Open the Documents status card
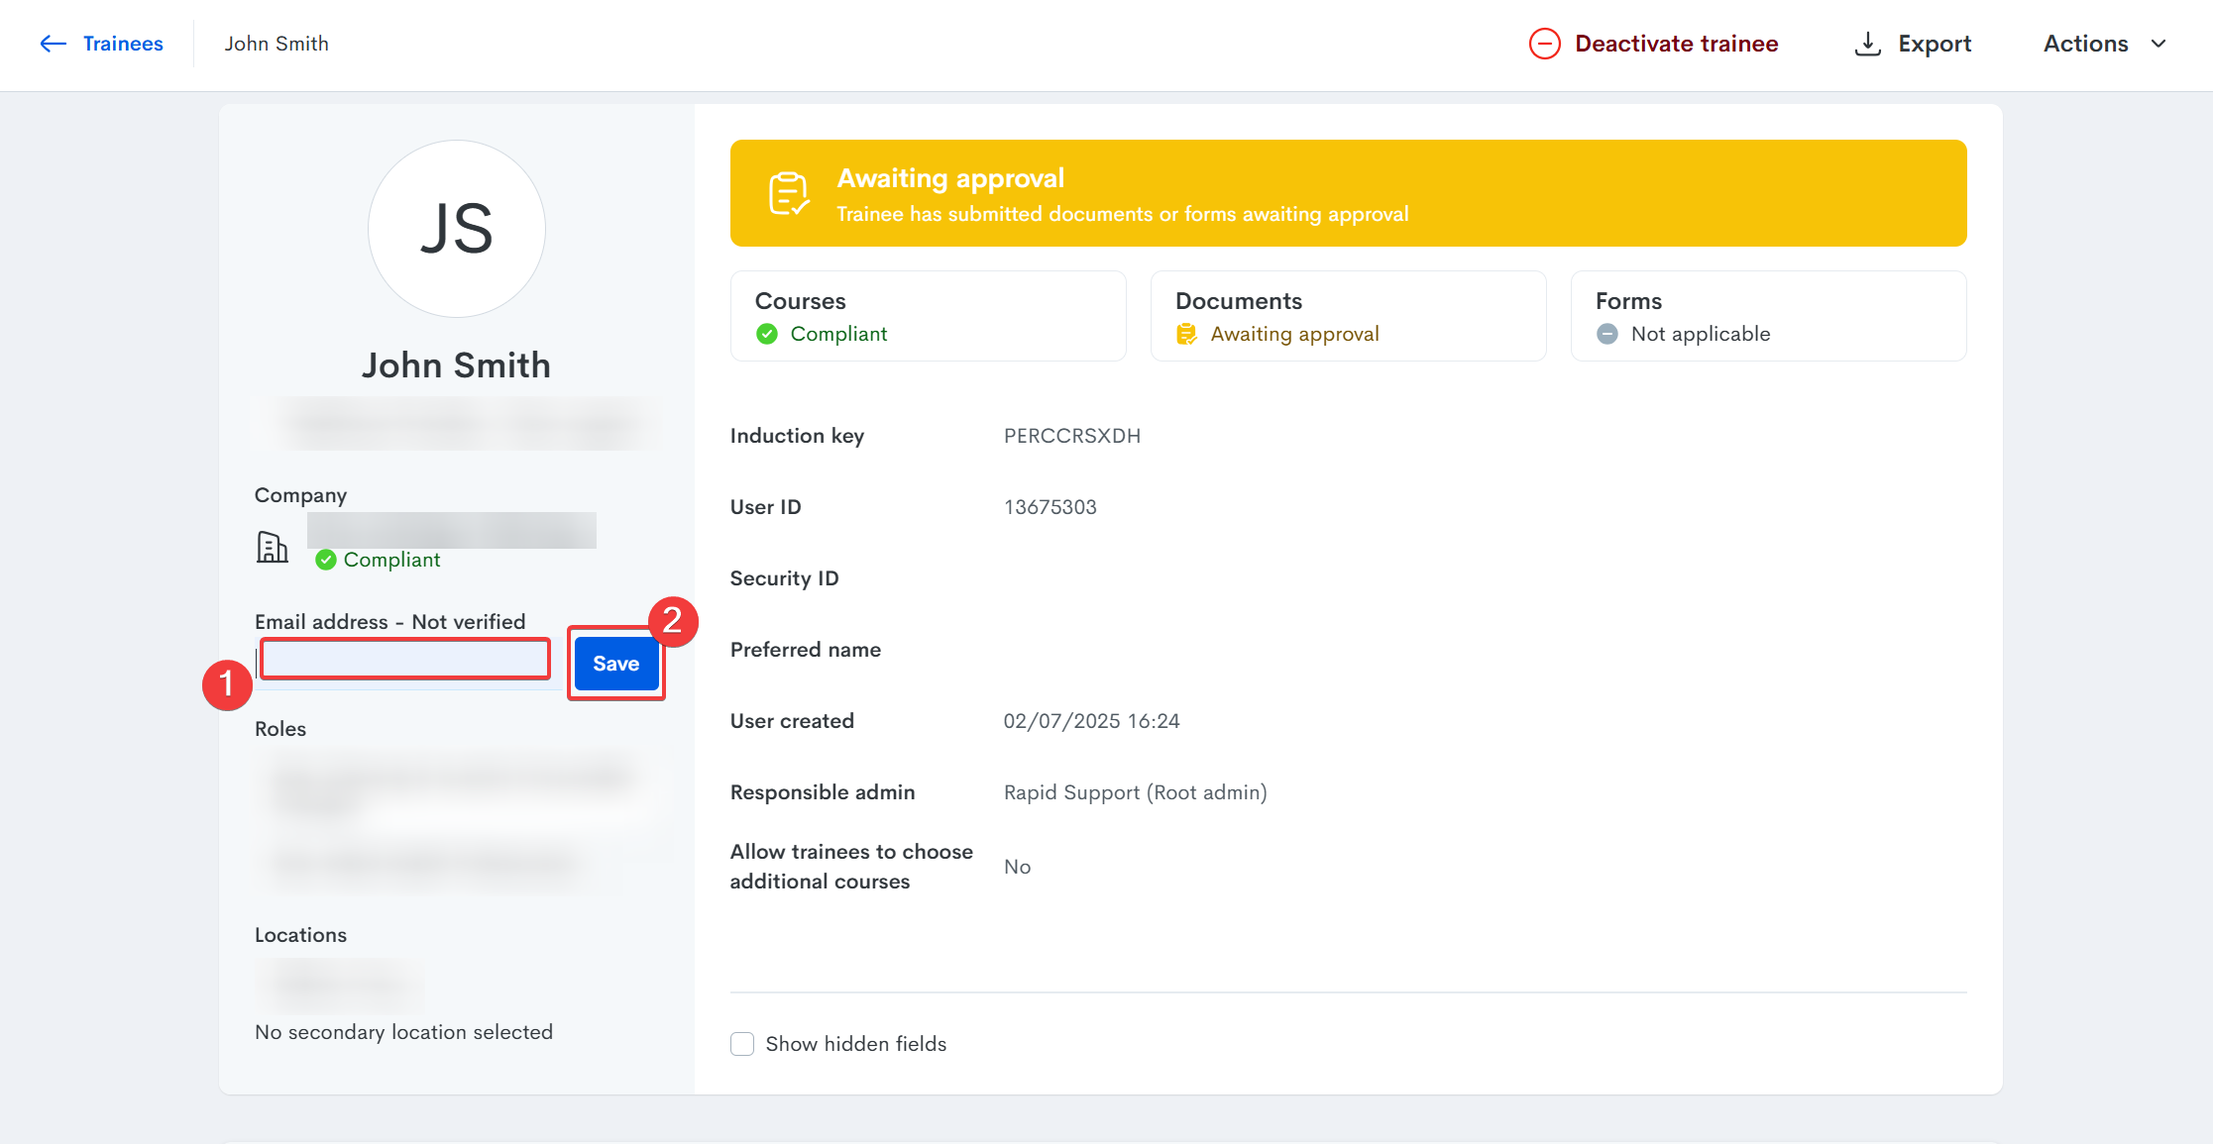Screen dimensions: 2213x1144 coord(1348,316)
